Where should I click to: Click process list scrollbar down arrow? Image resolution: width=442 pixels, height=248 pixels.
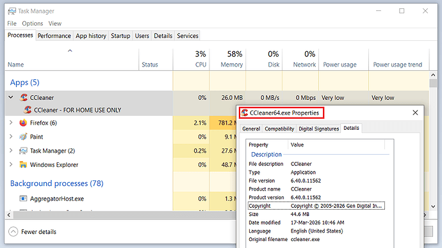click(x=433, y=206)
